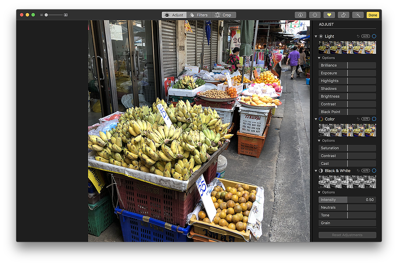Click the Shadows slider
Viewport: 398px width, 265px height.
[x=347, y=88]
